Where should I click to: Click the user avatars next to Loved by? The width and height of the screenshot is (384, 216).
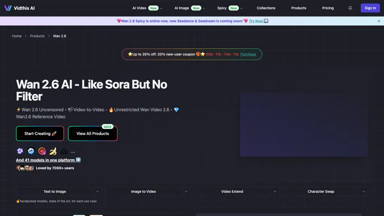tap(25, 168)
